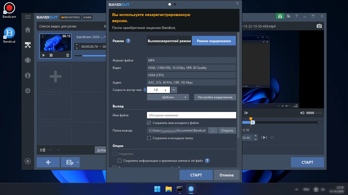Open the output folder icon in the main title bar
348x195 pixels.
click(x=288, y=16)
